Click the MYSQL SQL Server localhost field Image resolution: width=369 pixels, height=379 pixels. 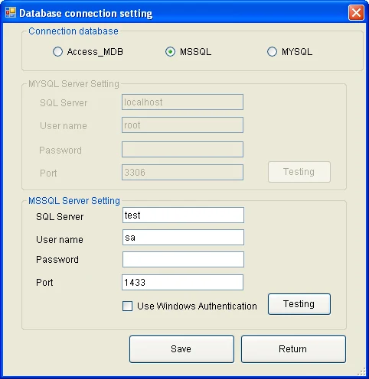[182, 102]
